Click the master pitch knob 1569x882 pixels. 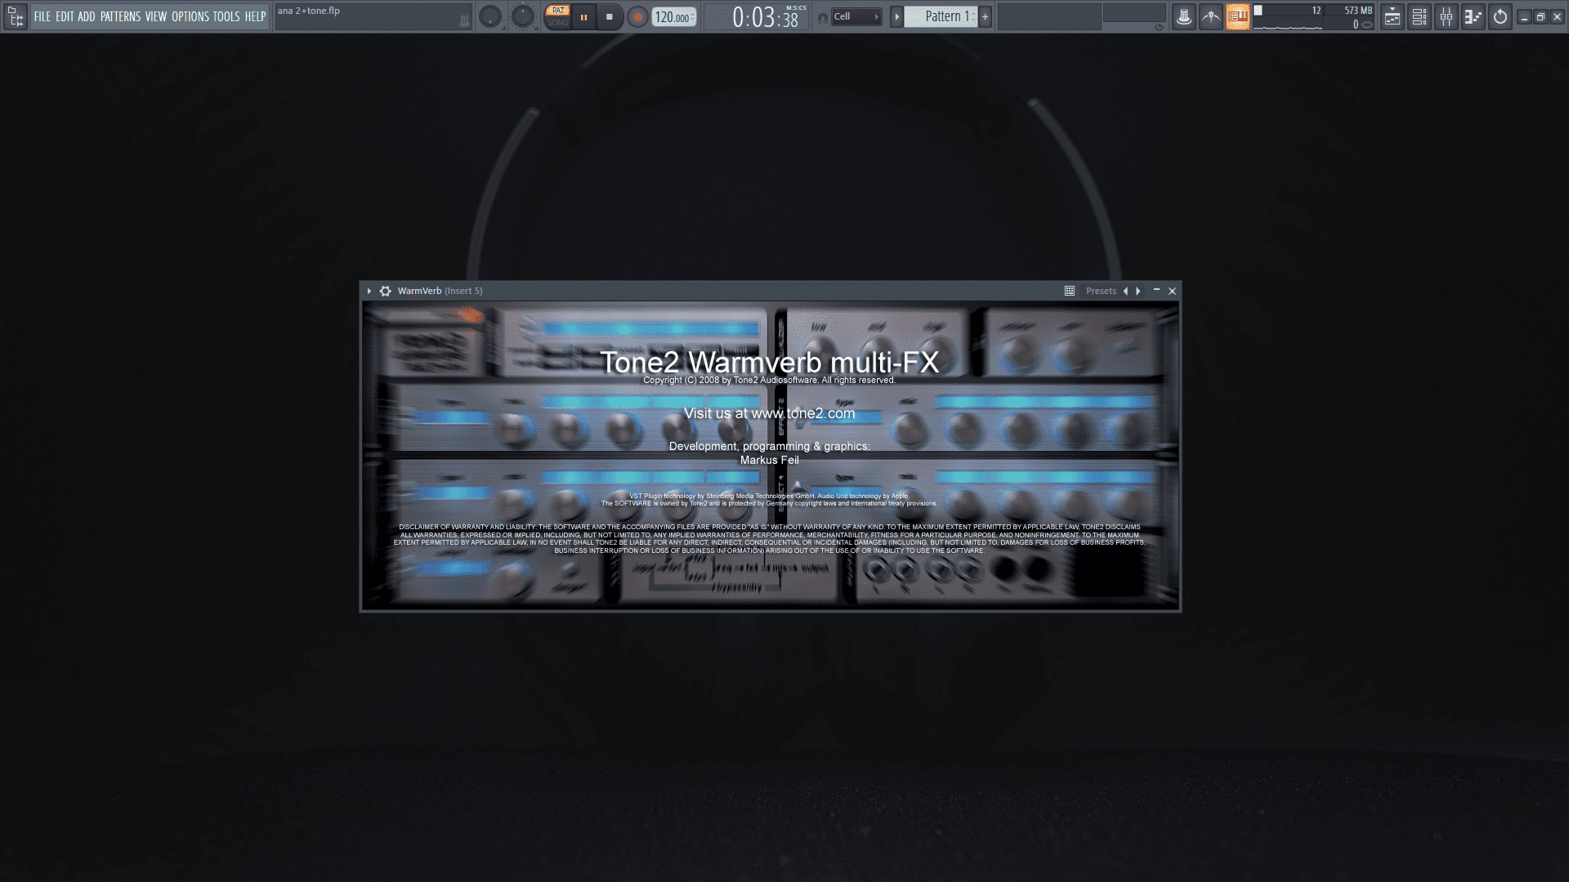[x=522, y=16]
